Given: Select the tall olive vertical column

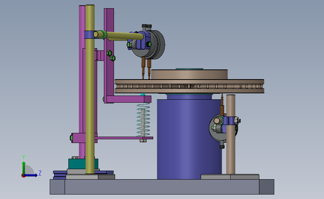Looking at the screenshot, I should pos(90,89).
